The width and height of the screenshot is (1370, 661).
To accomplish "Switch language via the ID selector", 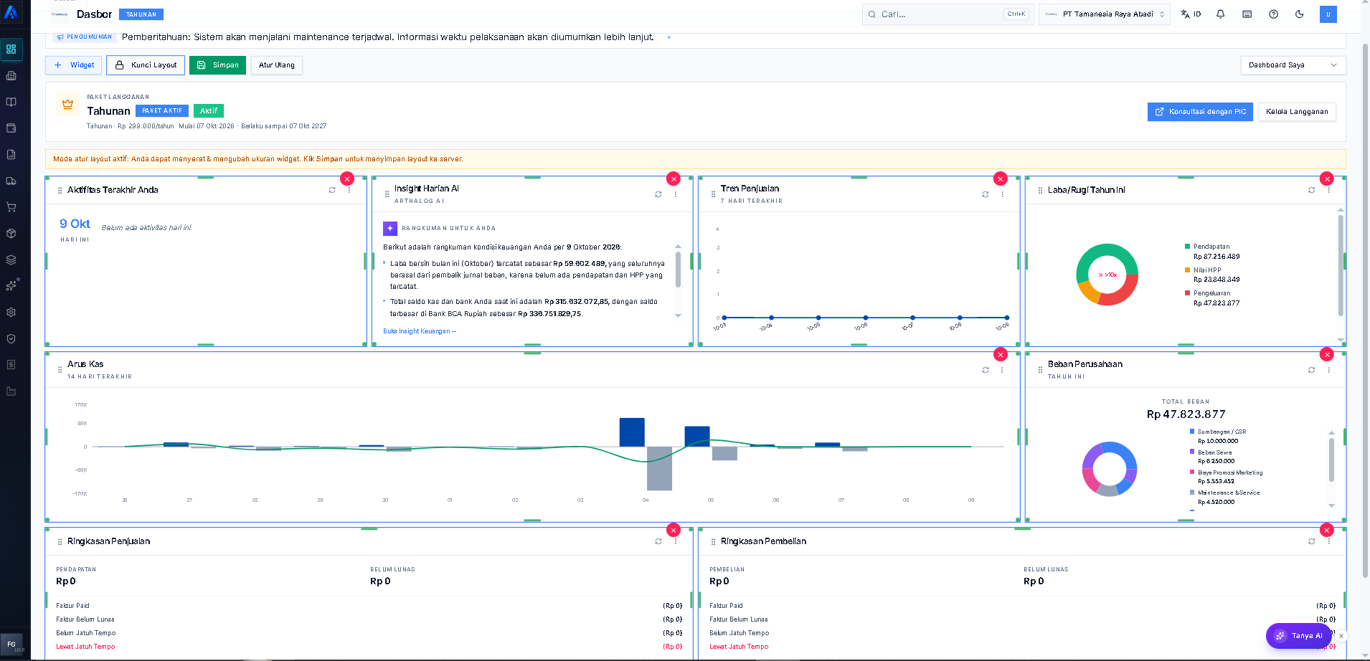I will [1191, 14].
